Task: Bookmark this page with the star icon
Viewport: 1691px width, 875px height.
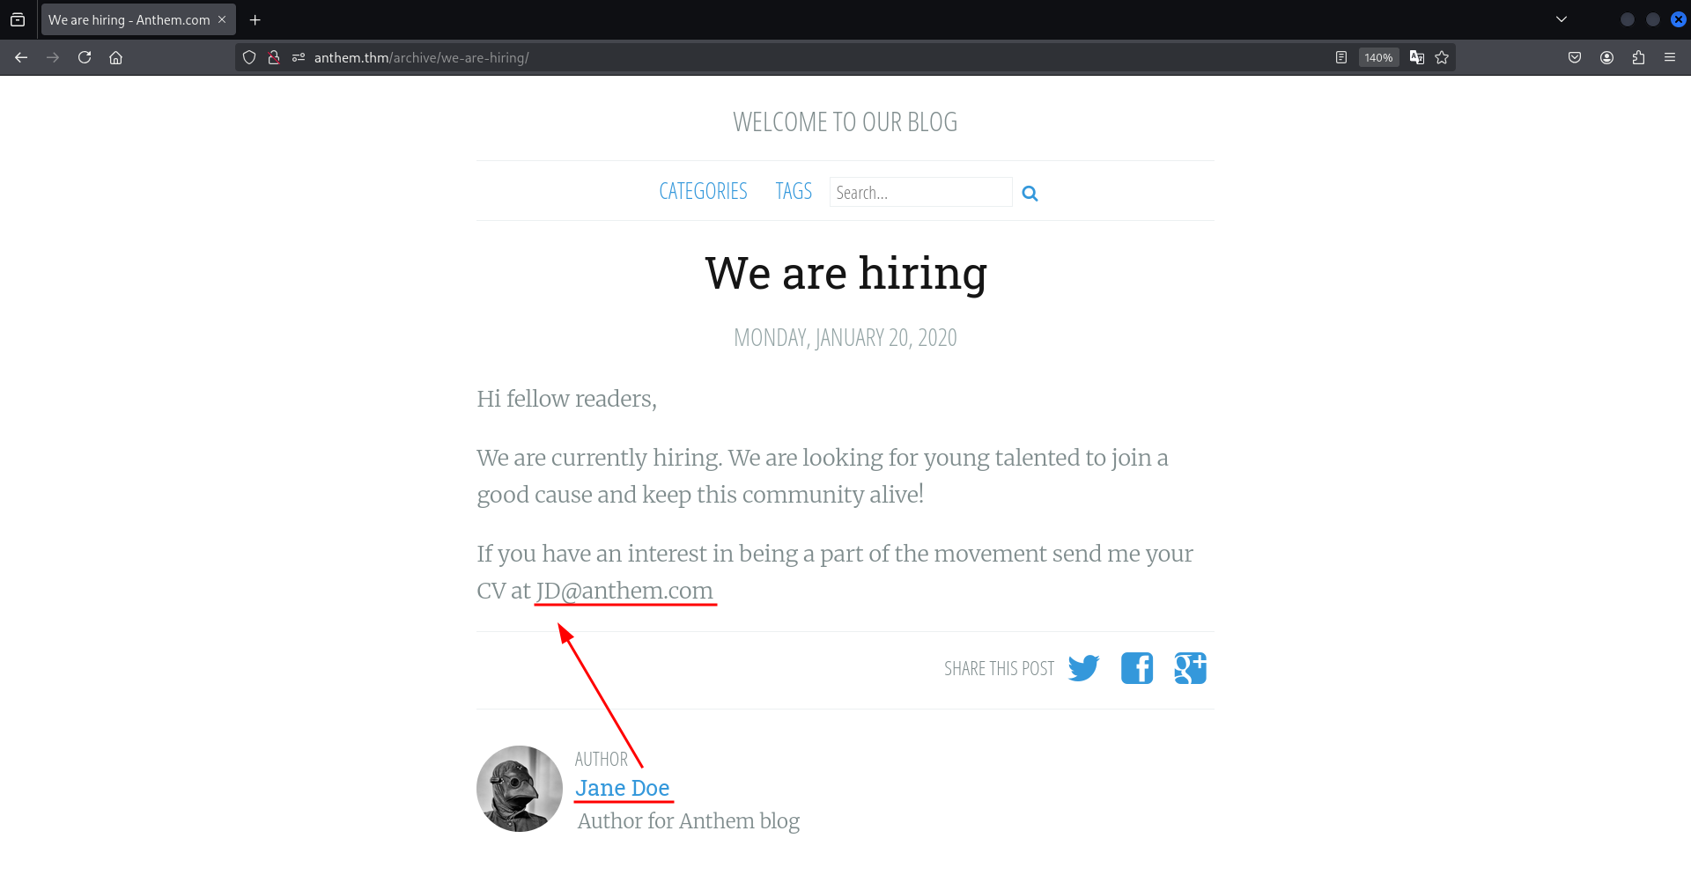Action: click(x=1442, y=57)
